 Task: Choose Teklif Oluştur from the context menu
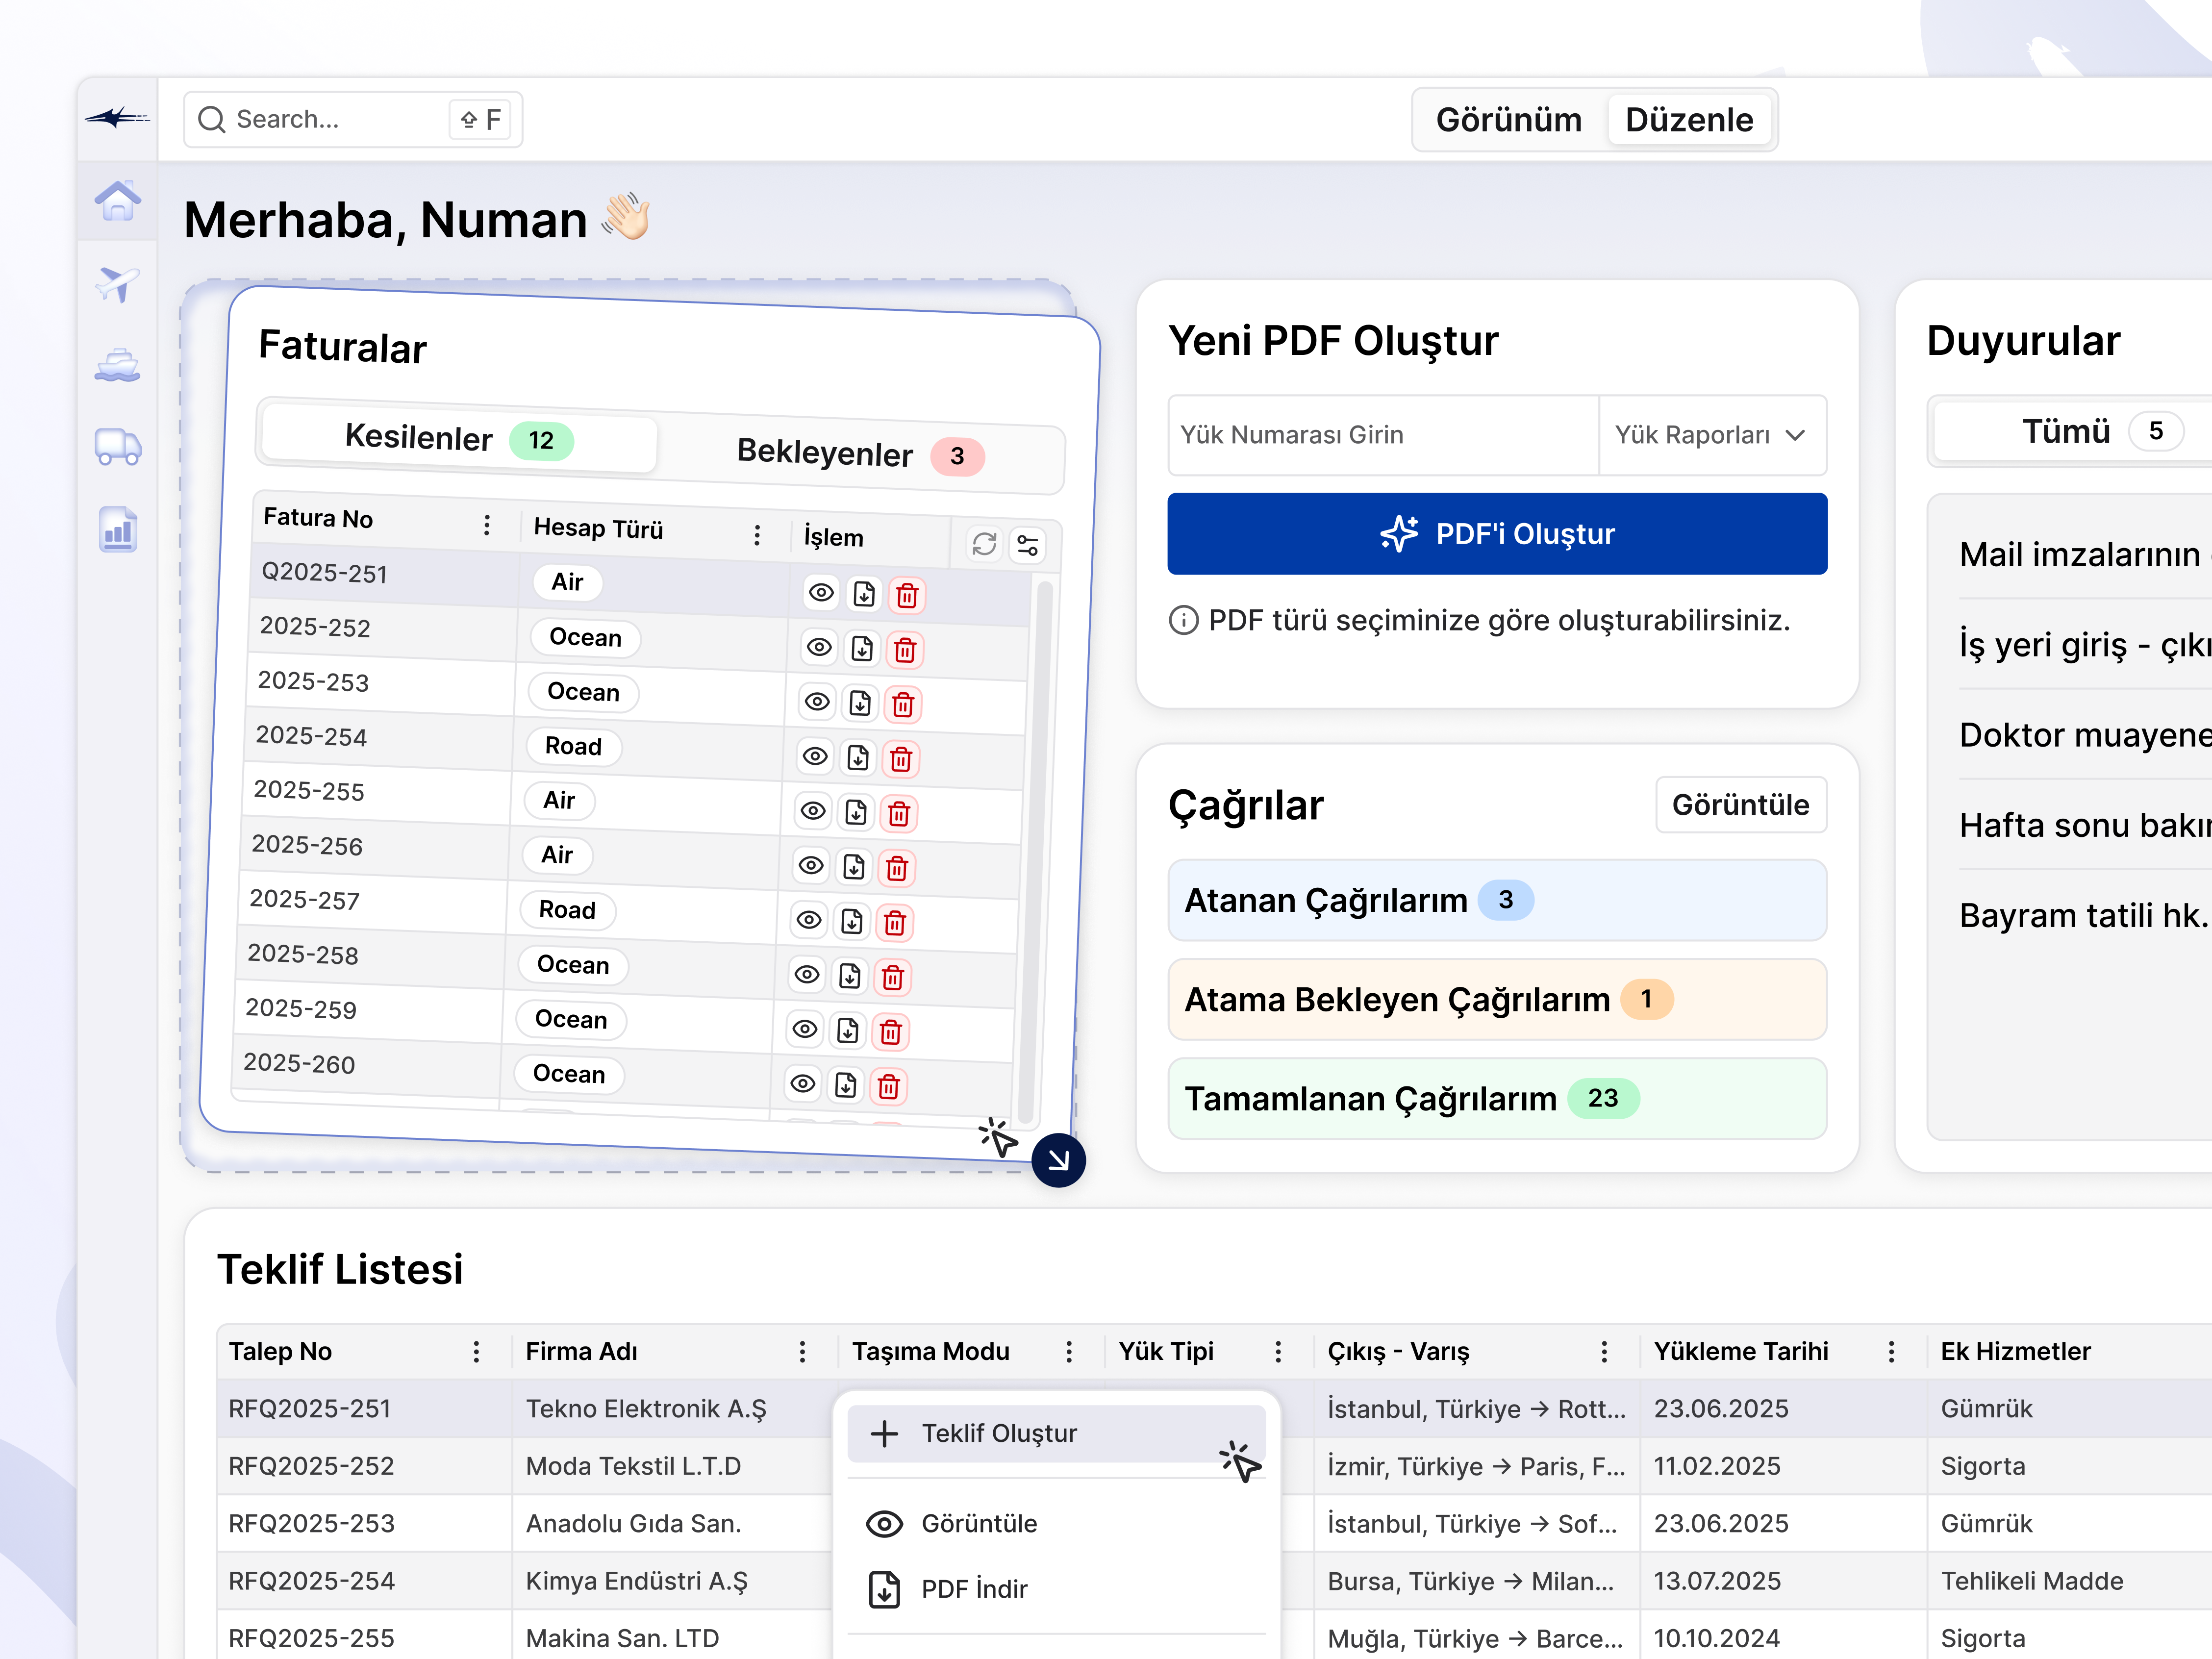(x=997, y=1433)
